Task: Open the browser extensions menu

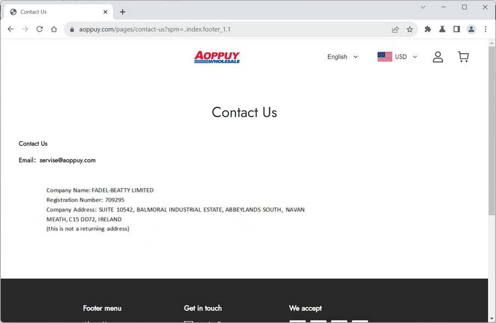Action: (x=428, y=29)
